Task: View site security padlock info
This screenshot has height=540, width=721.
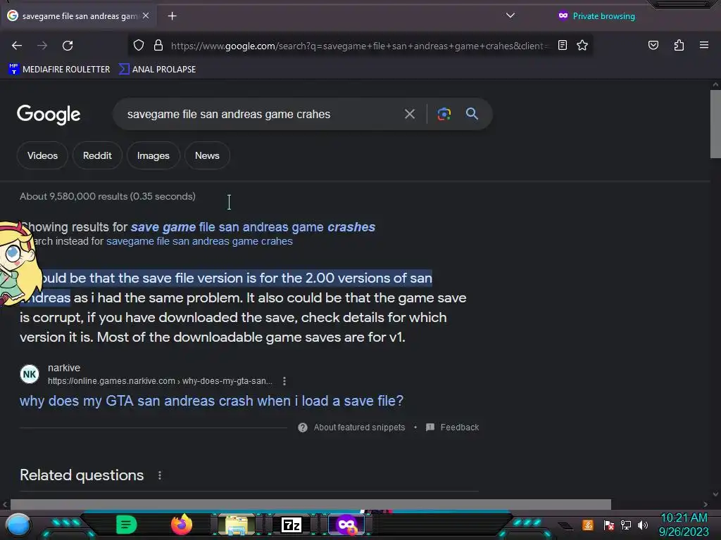Action: pos(158,45)
